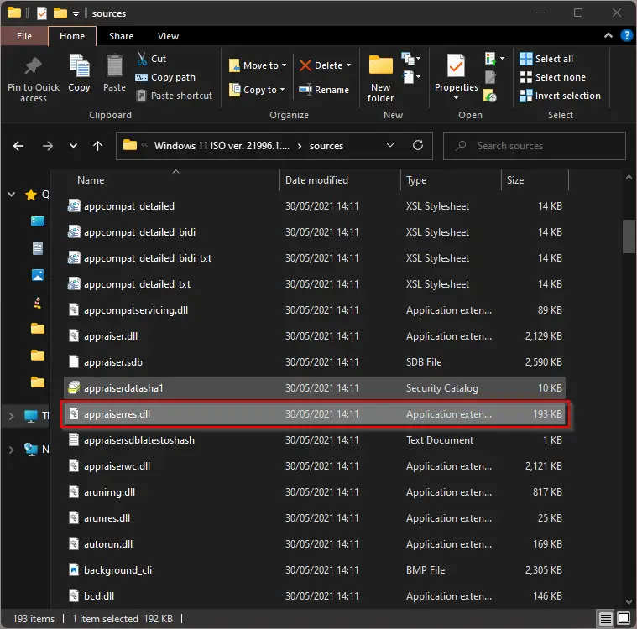Cut the selected file

coord(152,59)
